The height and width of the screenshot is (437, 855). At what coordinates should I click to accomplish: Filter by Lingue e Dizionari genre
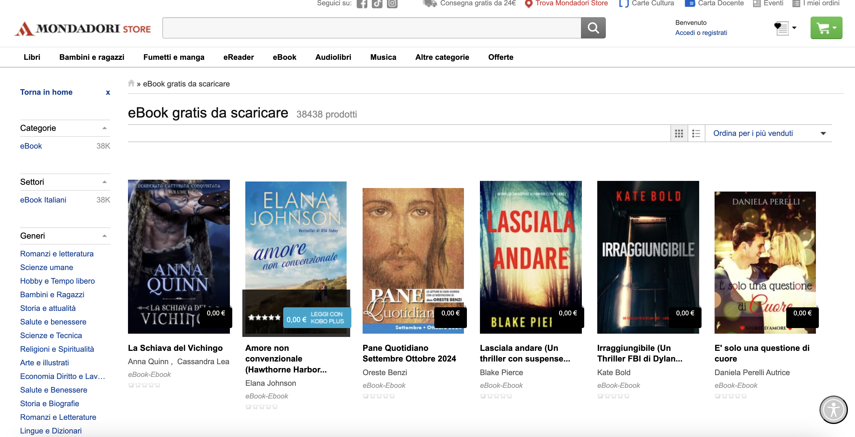click(51, 431)
